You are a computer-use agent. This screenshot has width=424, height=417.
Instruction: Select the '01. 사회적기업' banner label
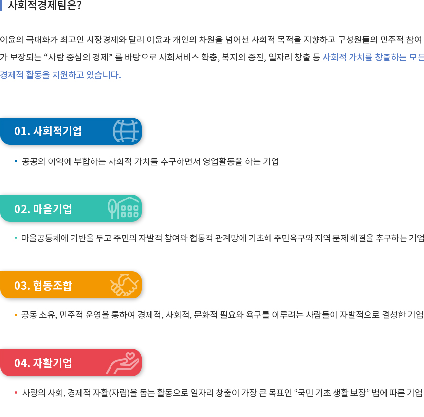coord(48,131)
